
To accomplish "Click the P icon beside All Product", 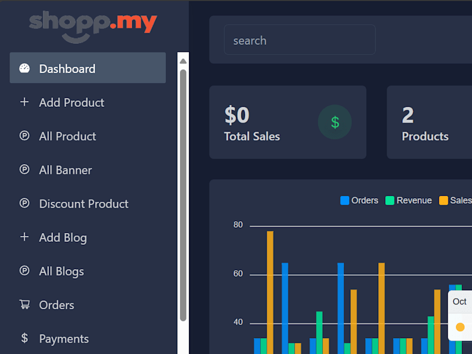I will click(24, 136).
